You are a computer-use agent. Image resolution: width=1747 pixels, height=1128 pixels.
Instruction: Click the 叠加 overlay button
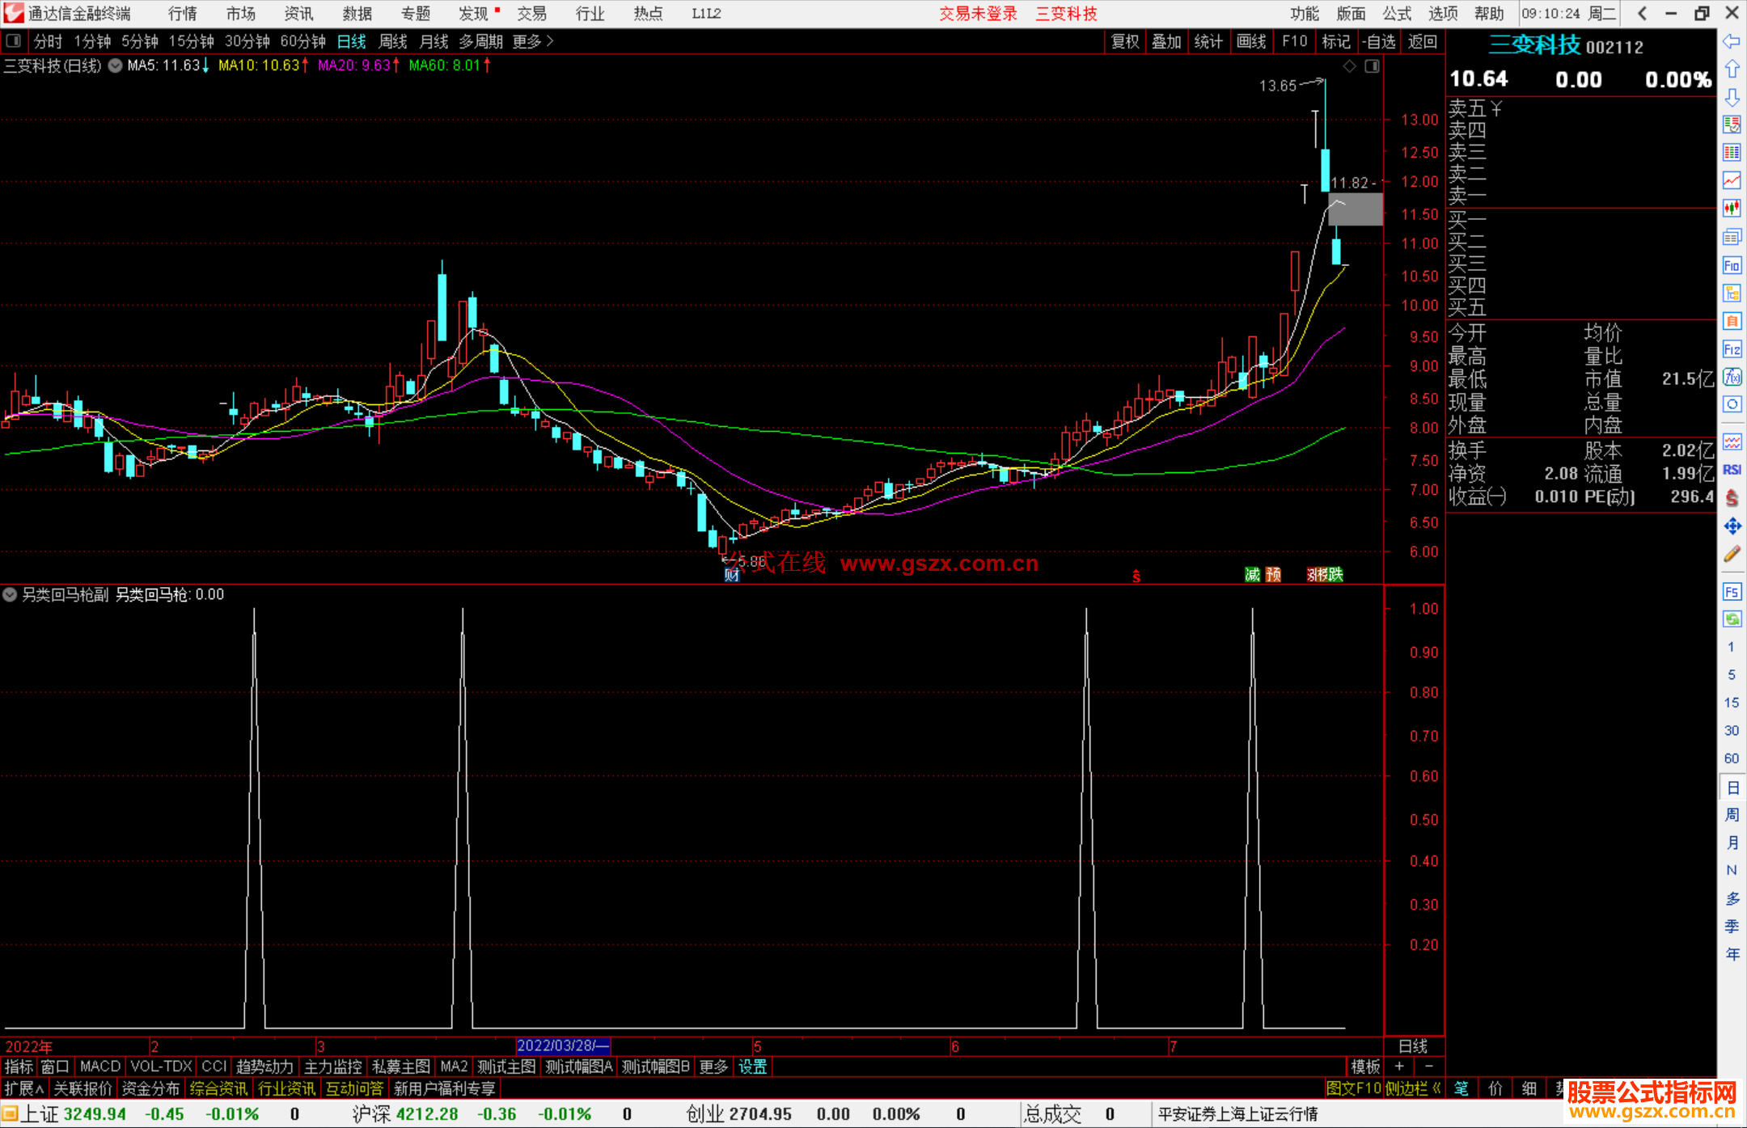tap(1166, 41)
